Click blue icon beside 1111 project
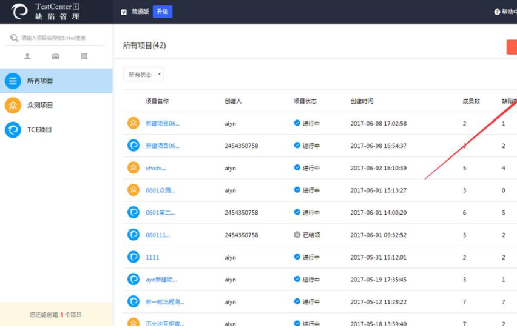Viewport: 517px width, 336px height. (133, 257)
